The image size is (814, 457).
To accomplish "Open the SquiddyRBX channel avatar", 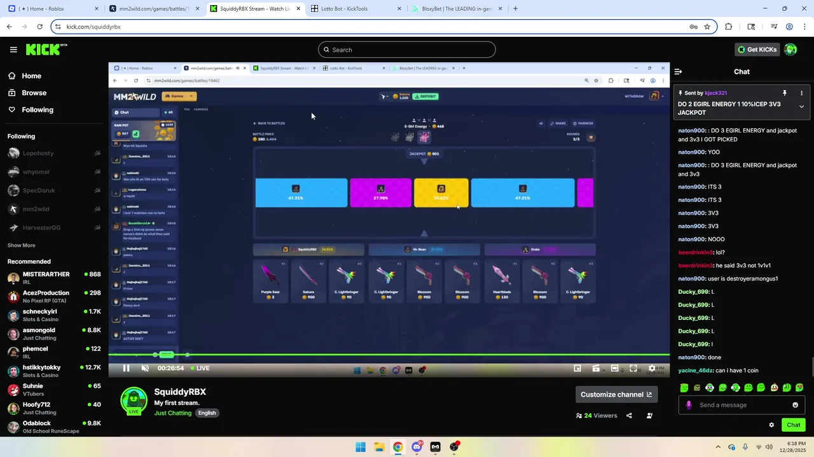I will pyautogui.click(x=134, y=401).
